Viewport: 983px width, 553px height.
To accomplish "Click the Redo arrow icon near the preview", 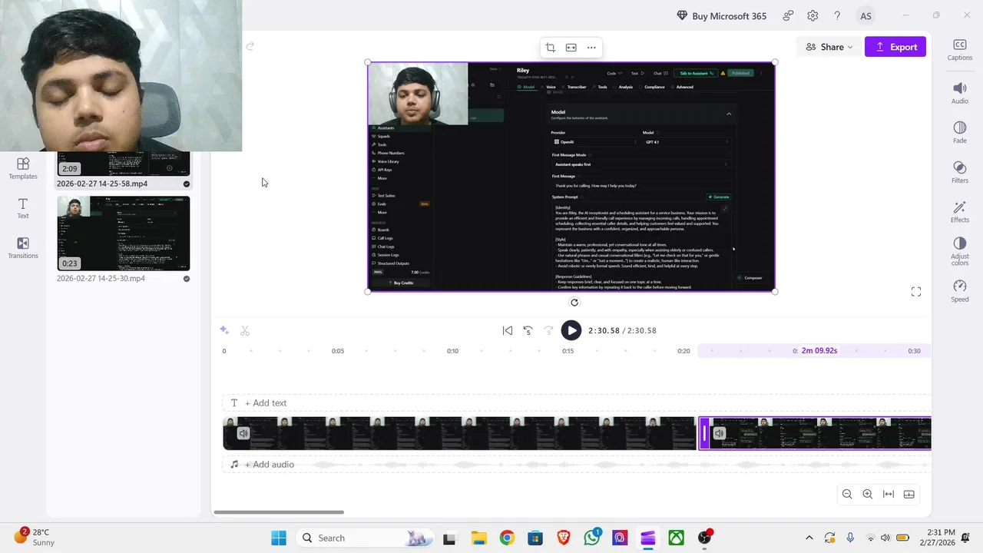I will point(250,46).
